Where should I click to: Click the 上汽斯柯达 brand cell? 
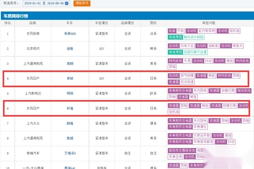pyautogui.click(x=33, y=93)
